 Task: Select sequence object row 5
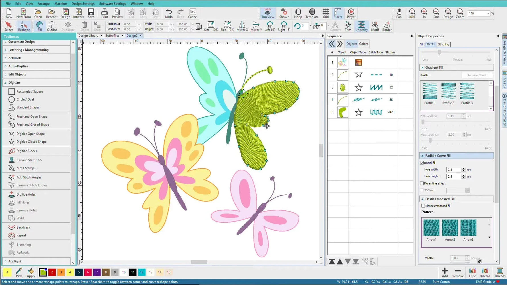pos(370,112)
